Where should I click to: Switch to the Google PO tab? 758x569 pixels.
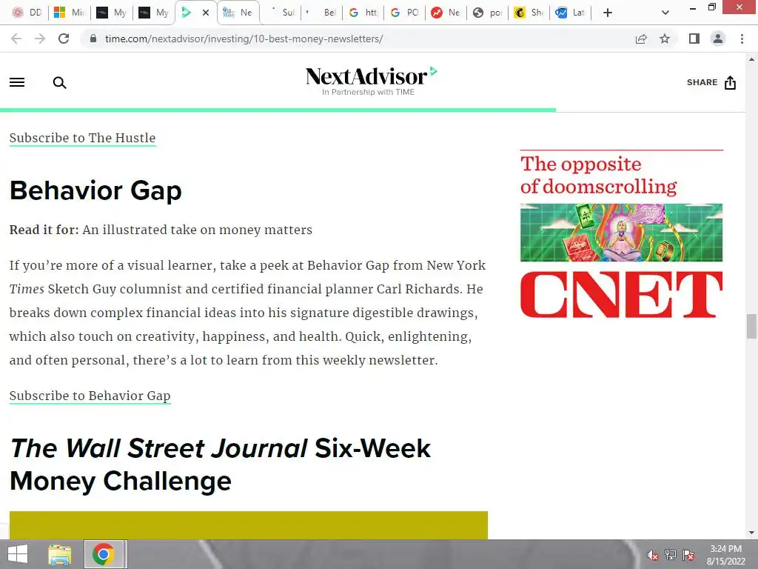pyautogui.click(x=405, y=13)
